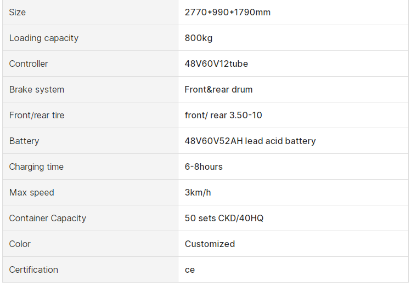
Task: Select the 6-8hours value
Action: point(204,167)
